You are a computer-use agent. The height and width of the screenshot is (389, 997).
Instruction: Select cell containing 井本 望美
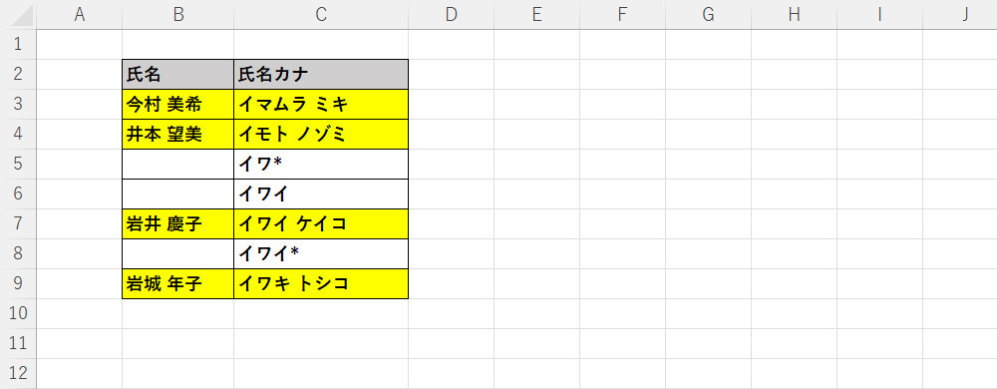[178, 134]
